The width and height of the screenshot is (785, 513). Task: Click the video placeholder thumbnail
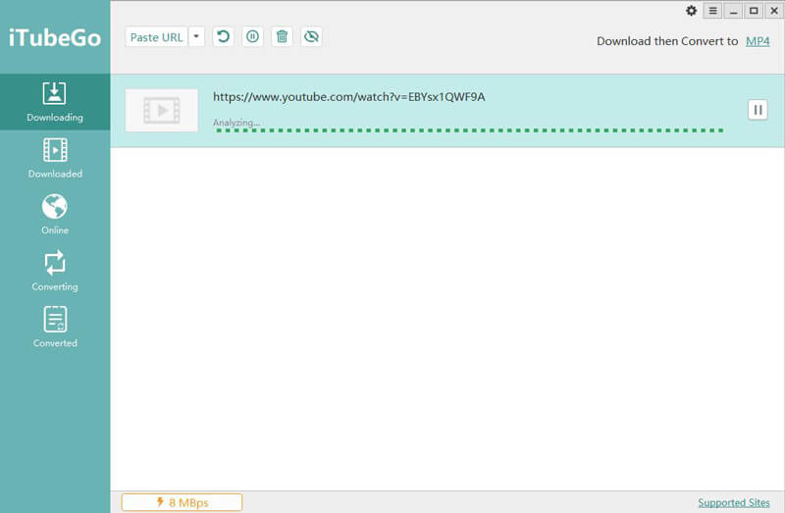tap(162, 110)
